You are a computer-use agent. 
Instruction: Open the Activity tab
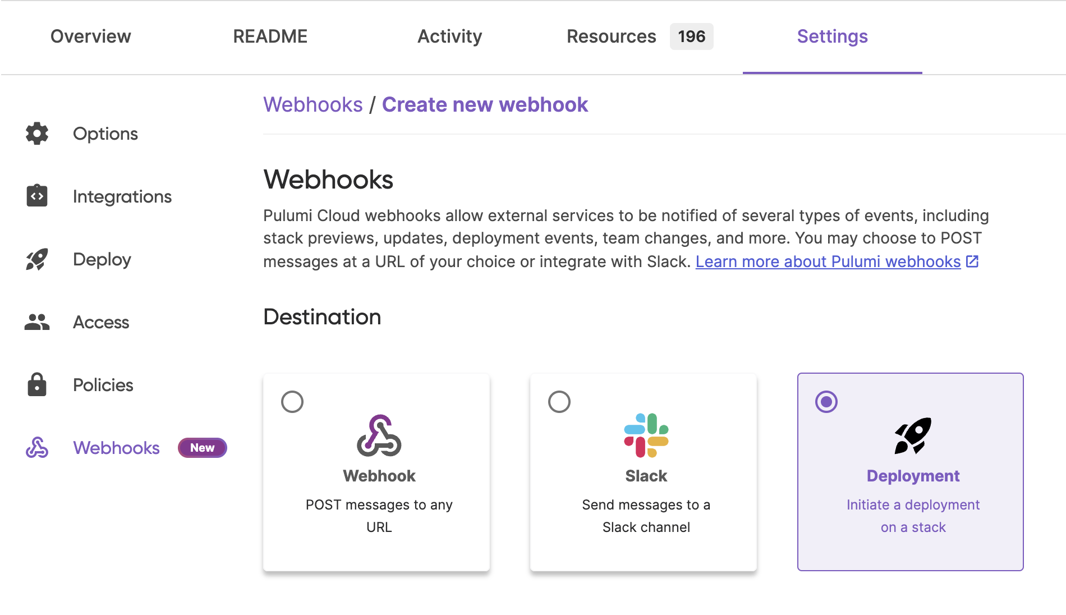coord(449,36)
